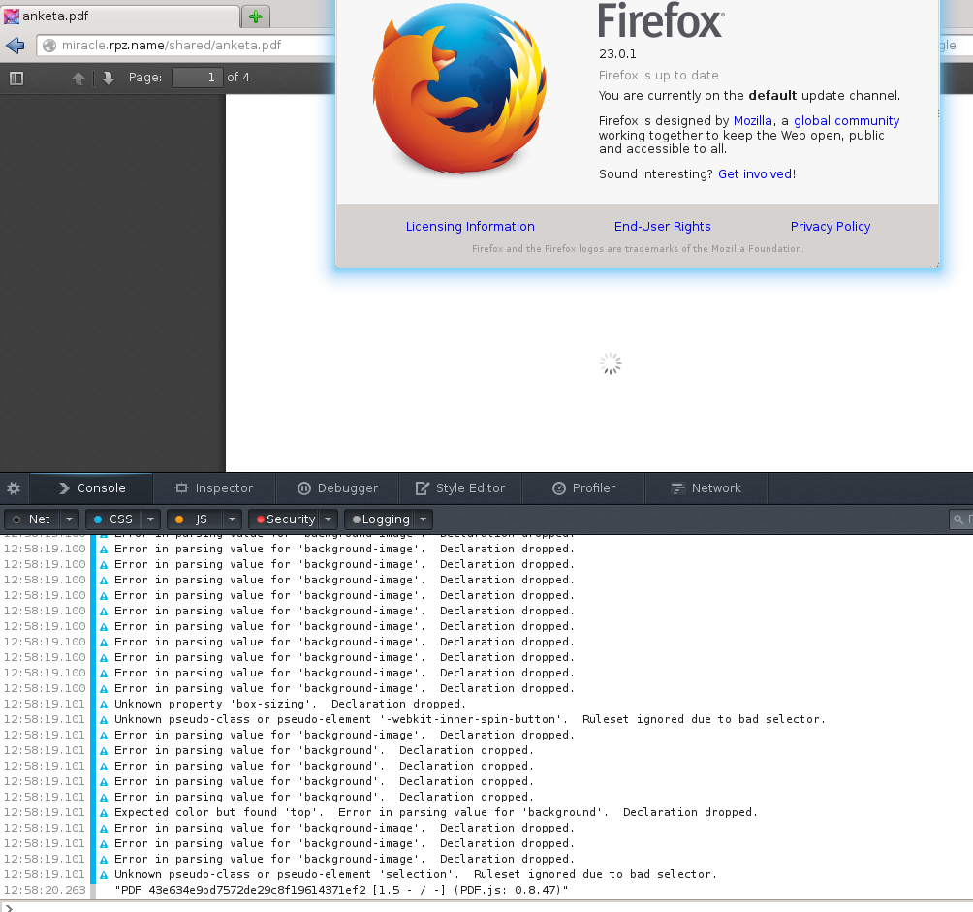Toggle the Net messages filter
Screen dimensions: 973x912
click(32, 519)
